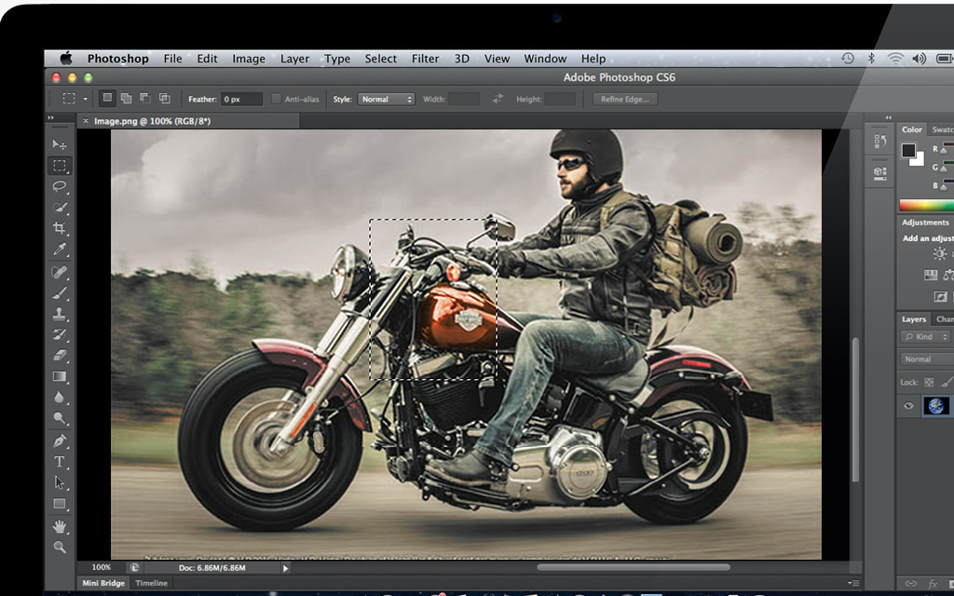Select the Horizontal Type tool

tap(60, 462)
